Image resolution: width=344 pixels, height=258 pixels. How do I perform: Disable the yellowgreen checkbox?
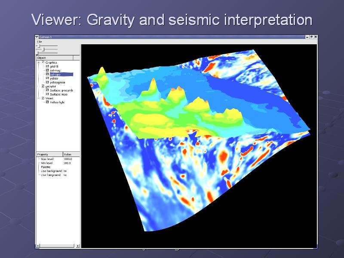(47, 82)
